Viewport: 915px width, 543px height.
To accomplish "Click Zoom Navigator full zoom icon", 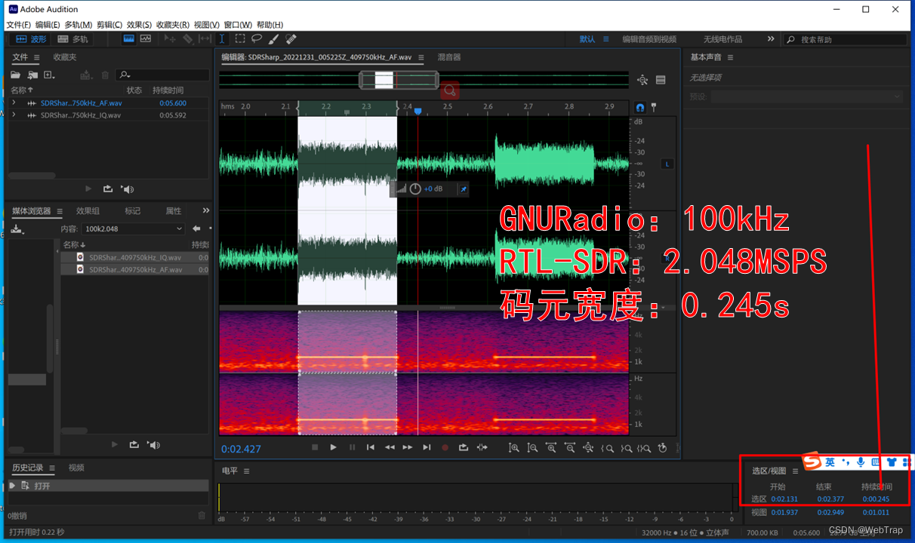I will click(x=642, y=80).
